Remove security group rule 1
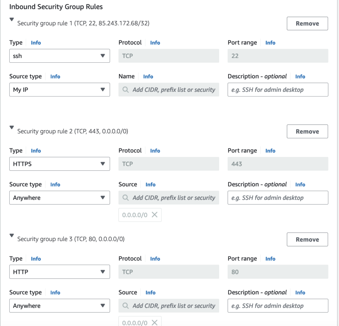The width and height of the screenshot is (339, 326). [307, 24]
